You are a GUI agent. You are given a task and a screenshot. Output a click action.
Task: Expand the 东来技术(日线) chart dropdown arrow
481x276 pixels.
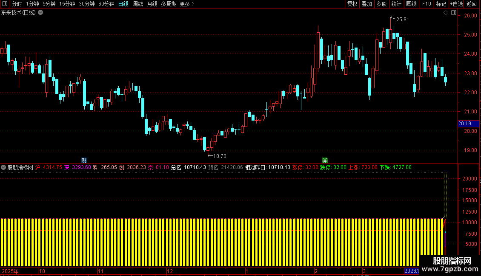click(40, 13)
